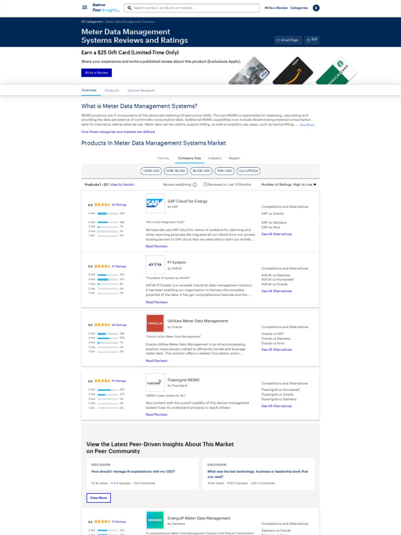Click blue Write a Review button

[x=97, y=73]
